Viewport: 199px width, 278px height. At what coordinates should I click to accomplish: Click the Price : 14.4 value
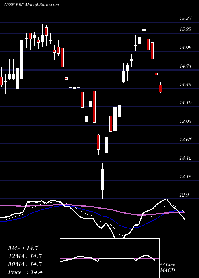pyautogui.click(x=25, y=272)
